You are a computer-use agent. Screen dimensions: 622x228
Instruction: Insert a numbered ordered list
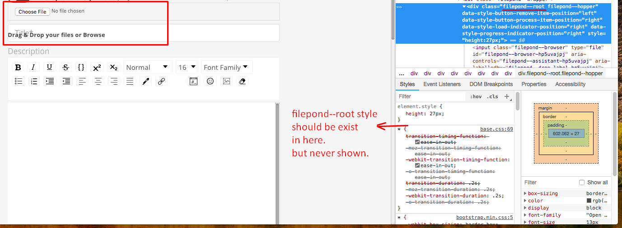point(34,82)
